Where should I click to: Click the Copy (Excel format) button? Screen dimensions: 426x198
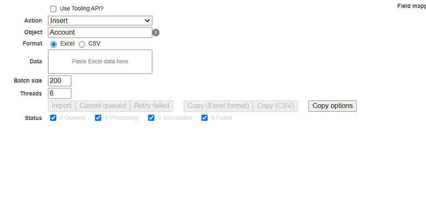(x=218, y=106)
